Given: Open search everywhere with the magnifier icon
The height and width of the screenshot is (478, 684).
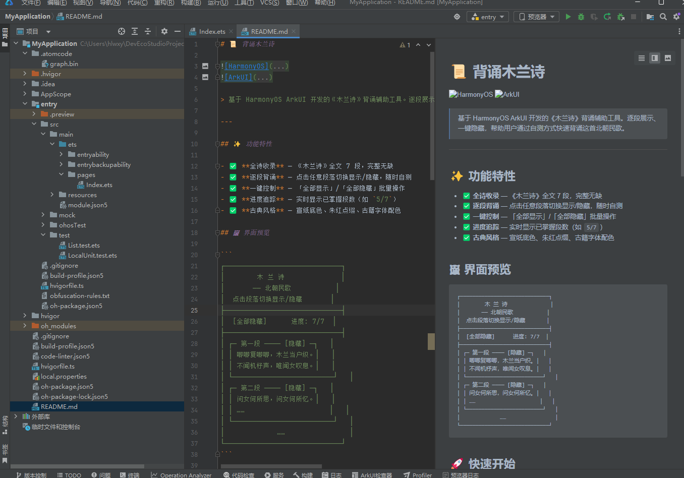Looking at the screenshot, I should click(x=663, y=17).
